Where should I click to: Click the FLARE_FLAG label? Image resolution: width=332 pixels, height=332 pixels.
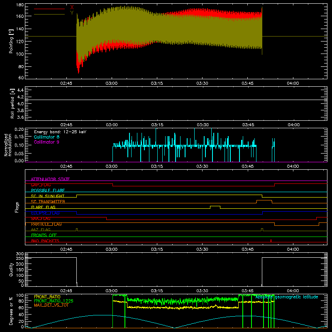tap(43, 207)
